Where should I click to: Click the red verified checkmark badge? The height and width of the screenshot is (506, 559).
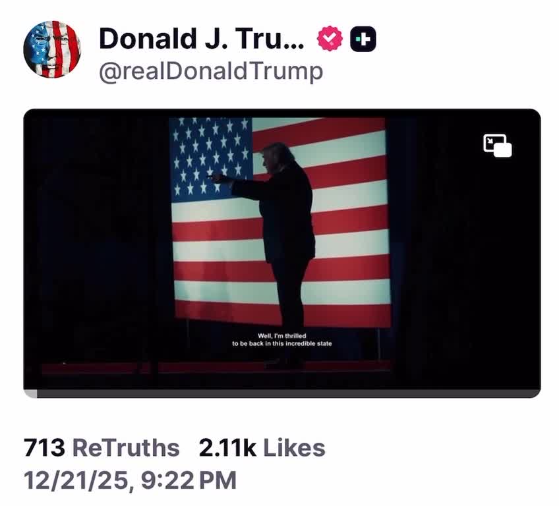330,38
